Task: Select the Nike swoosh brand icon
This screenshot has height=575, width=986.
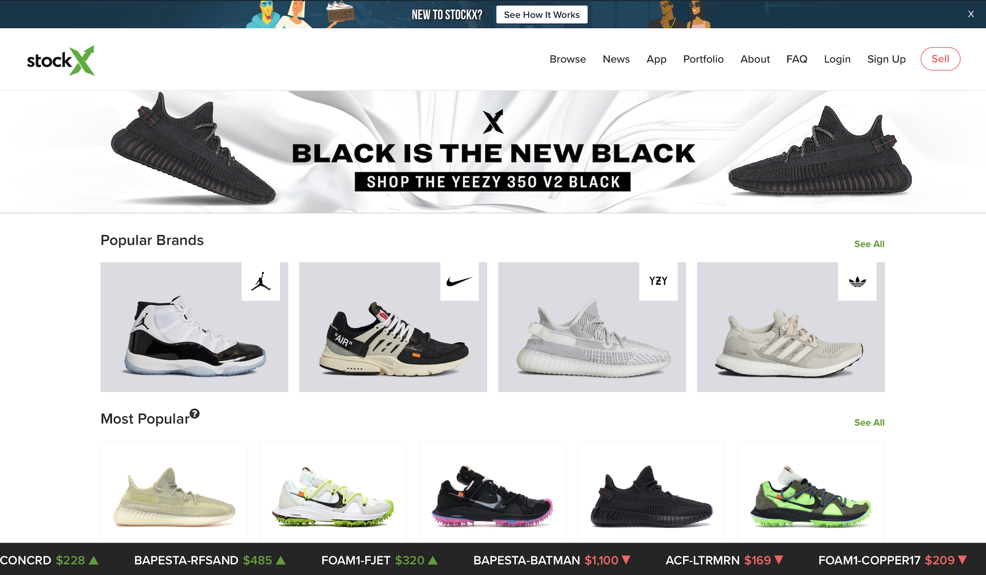Action: click(459, 281)
